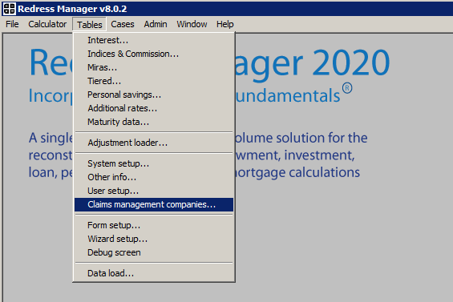453x302 pixels.
Task: Open the Tiered... table
Action: 154,81
